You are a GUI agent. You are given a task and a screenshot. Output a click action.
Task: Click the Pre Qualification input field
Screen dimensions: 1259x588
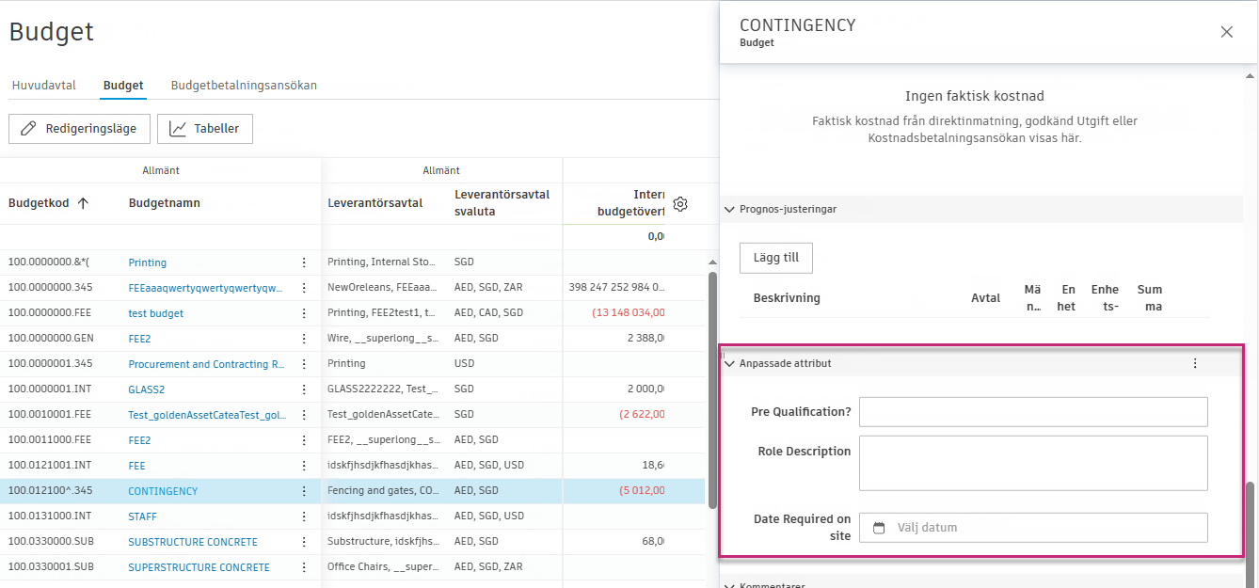(x=1032, y=411)
